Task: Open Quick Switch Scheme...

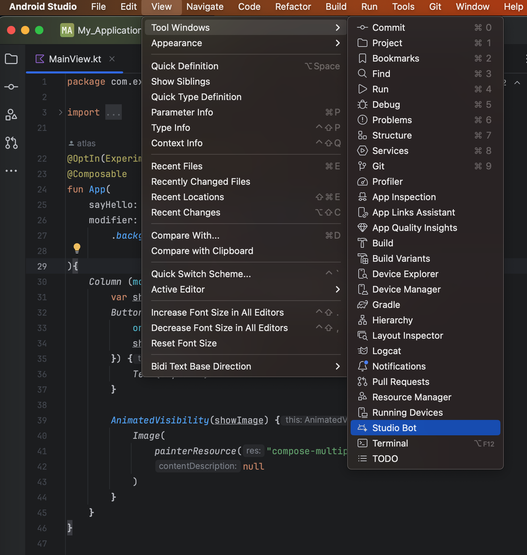Action: [x=246, y=274]
